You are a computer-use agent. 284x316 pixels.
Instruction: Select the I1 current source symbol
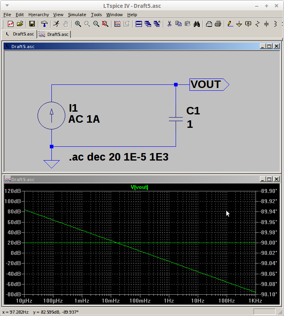point(51,116)
